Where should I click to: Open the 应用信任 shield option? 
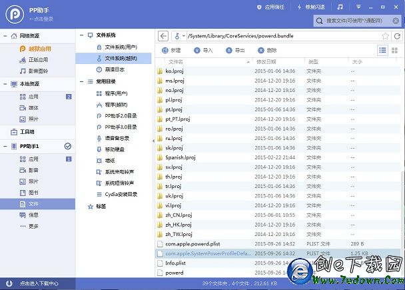pyautogui.click(x=270, y=7)
